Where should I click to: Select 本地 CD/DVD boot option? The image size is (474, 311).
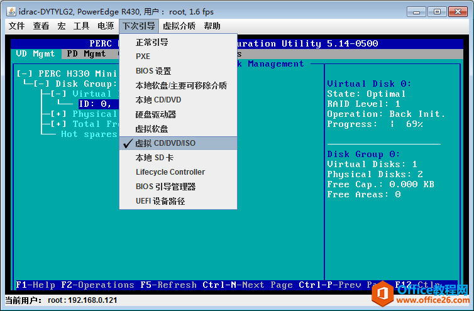[x=178, y=100]
